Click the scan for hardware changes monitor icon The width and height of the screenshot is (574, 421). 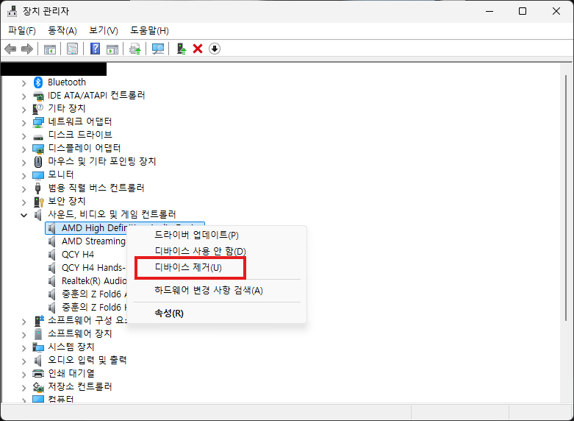click(x=158, y=49)
